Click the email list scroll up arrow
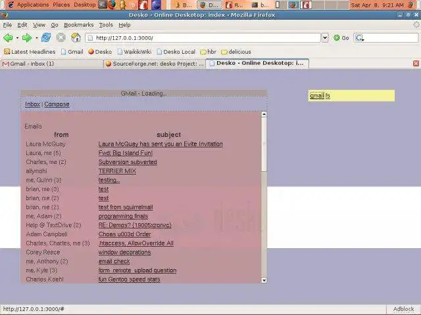421x315 pixels. click(264, 114)
